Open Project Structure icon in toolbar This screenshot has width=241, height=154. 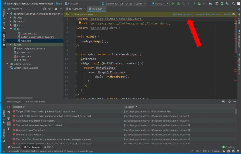(x=210, y=3)
